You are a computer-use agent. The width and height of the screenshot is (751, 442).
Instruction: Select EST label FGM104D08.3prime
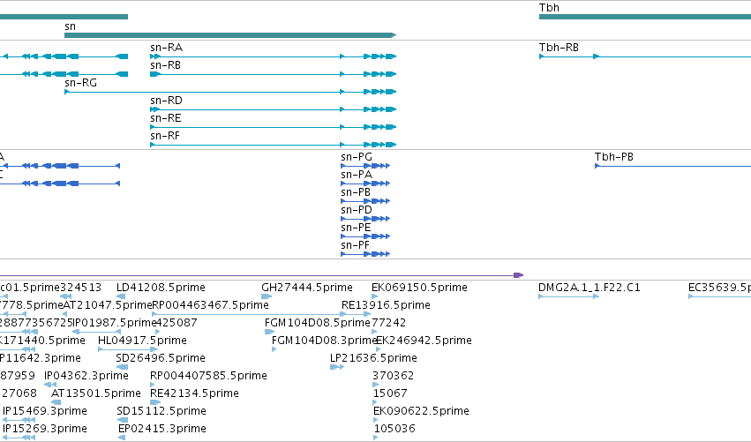click(324, 341)
